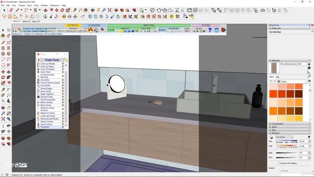This screenshot has width=314, height=177.
Task: Expand the Components panel
Action: 289,124
